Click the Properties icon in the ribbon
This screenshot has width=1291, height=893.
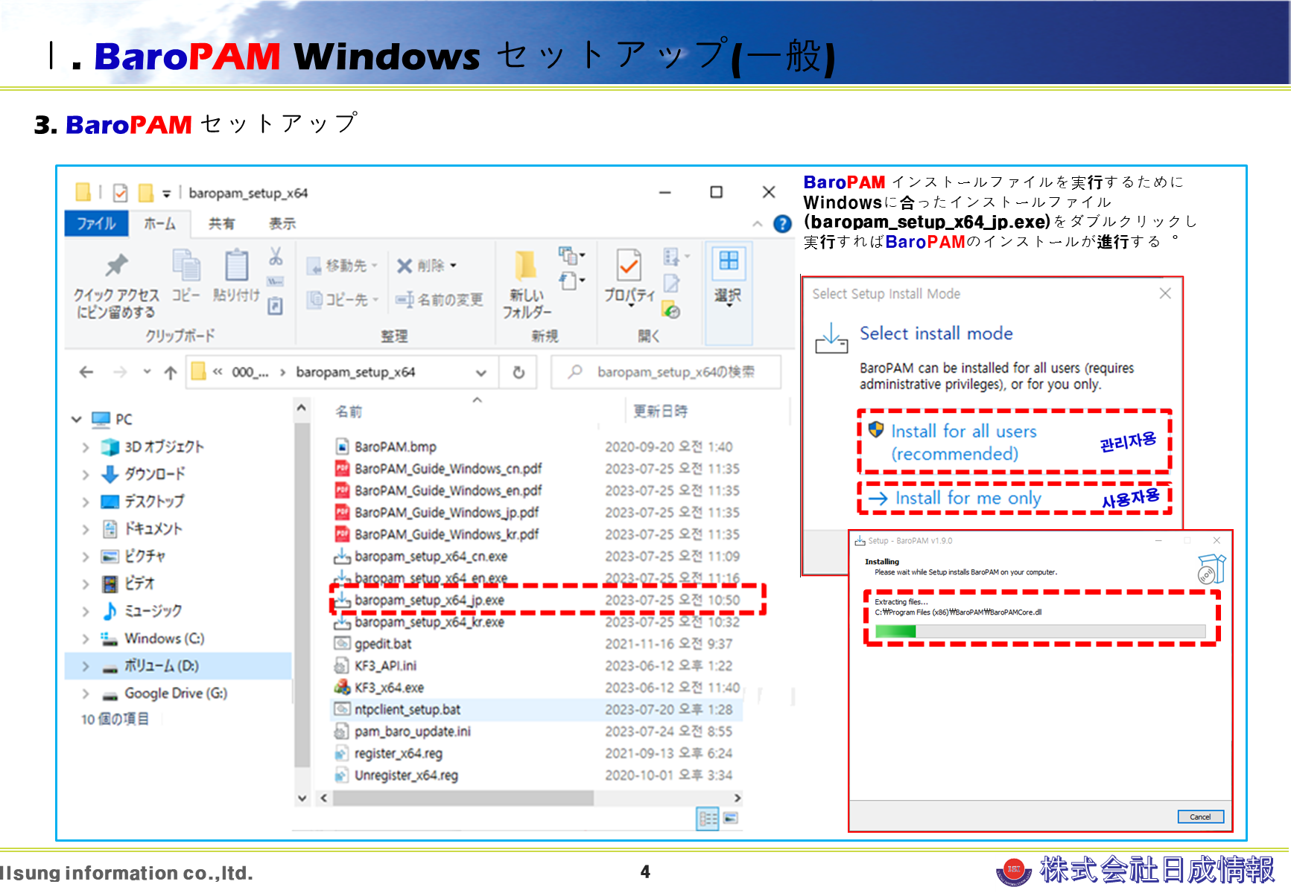(x=629, y=266)
